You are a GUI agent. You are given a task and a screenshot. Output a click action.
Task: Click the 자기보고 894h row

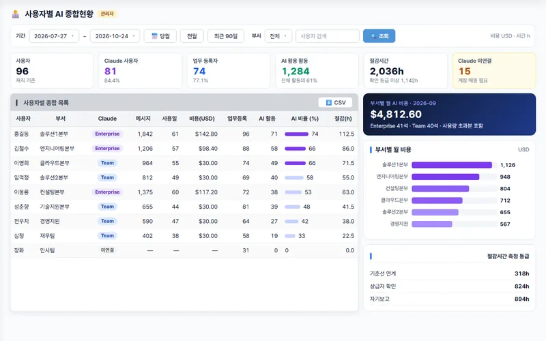(x=449, y=299)
